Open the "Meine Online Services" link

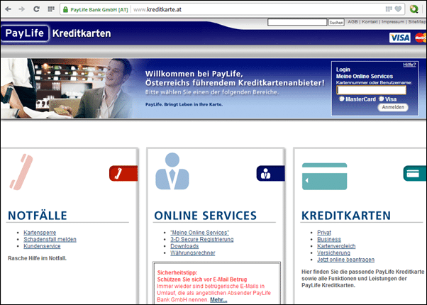pos(199,233)
